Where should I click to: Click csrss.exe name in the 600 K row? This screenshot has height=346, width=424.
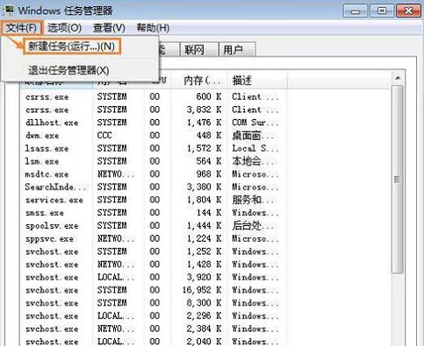(x=47, y=97)
